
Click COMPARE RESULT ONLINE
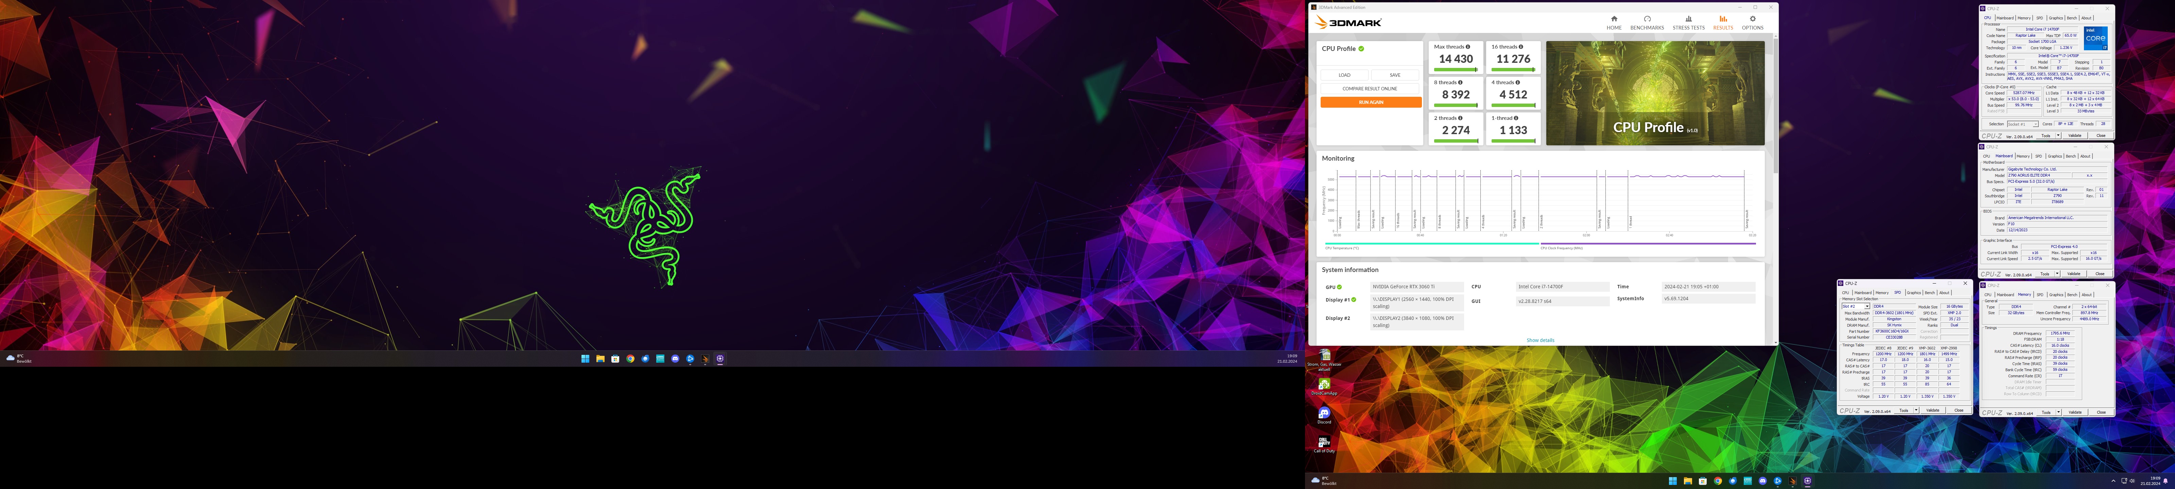coord(1370,89)
